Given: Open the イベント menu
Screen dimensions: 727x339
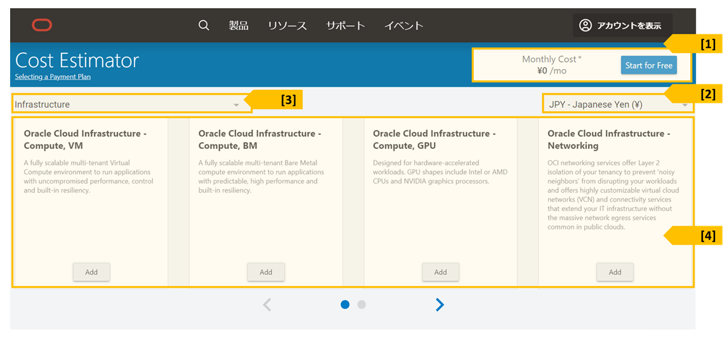Looking at the screenshot, I should [404, 25].
